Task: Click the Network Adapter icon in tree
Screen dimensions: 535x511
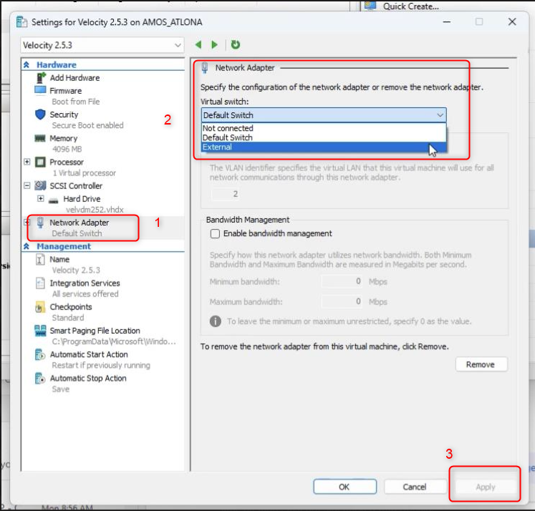Action: (40, 223)
